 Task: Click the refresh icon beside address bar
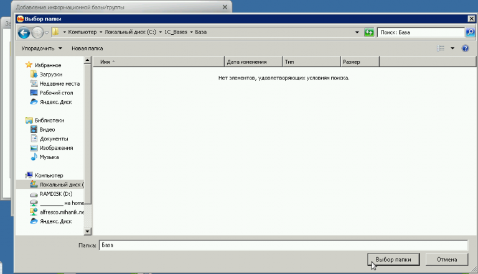[369, 32]
